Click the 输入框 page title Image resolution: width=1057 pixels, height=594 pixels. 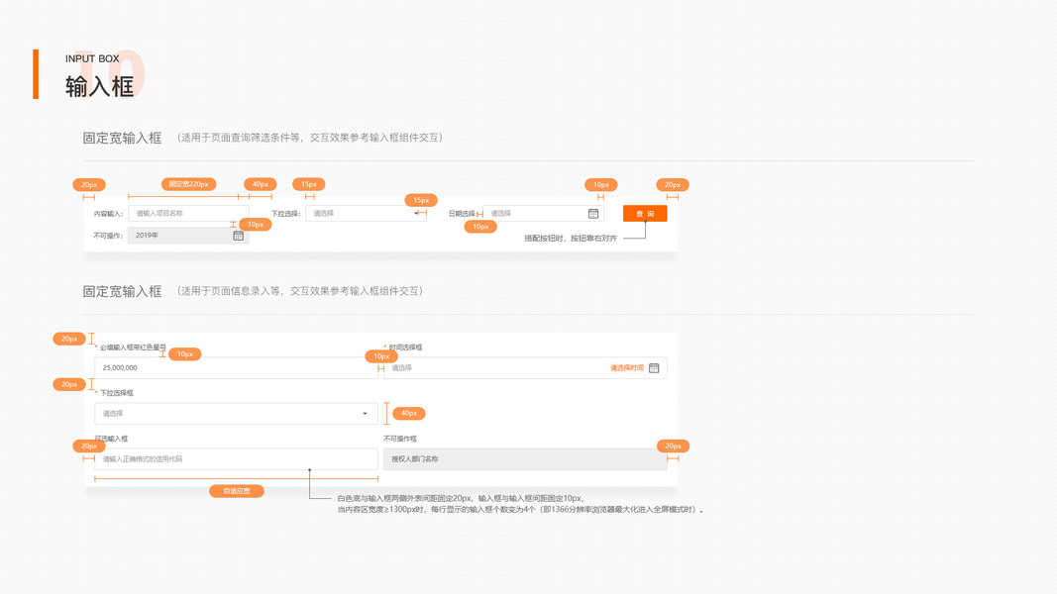[100, 87]
